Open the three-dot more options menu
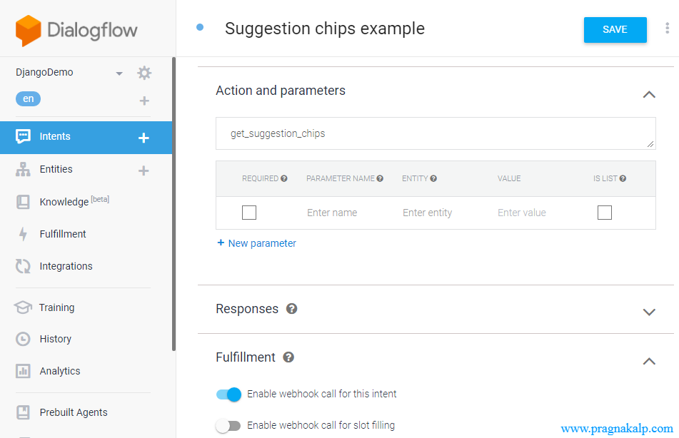Image resolution: width=679 pixels, height=438 pixels. [x=668, y=29]
